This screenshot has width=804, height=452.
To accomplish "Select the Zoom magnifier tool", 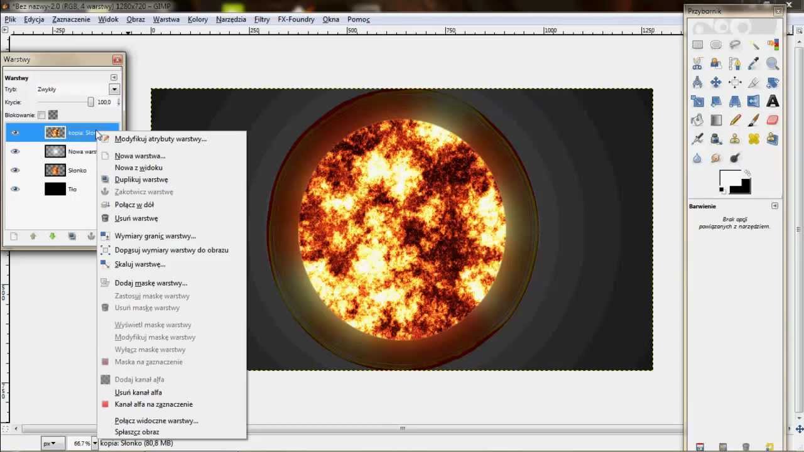I will click(773, 63).
